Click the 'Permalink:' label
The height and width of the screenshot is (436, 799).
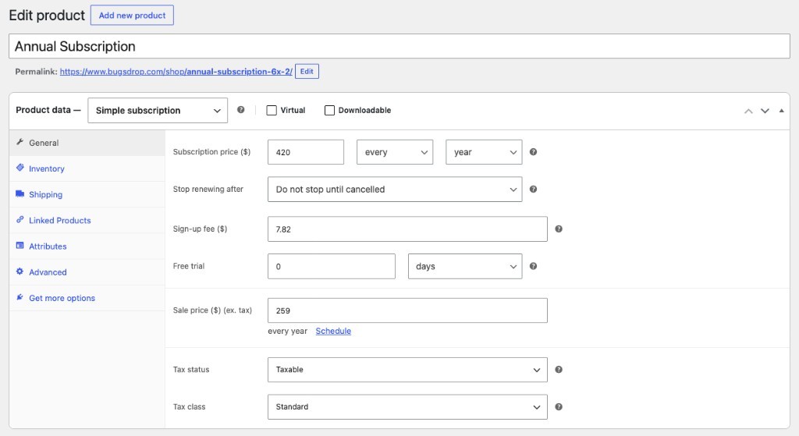click(36, 71)
